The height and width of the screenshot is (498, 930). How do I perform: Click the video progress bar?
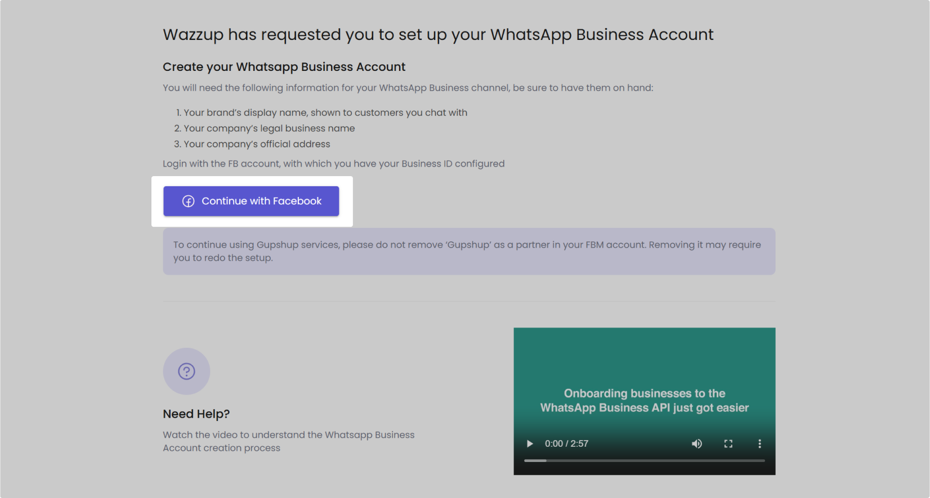pyautogui.click(x=644, y=460)
